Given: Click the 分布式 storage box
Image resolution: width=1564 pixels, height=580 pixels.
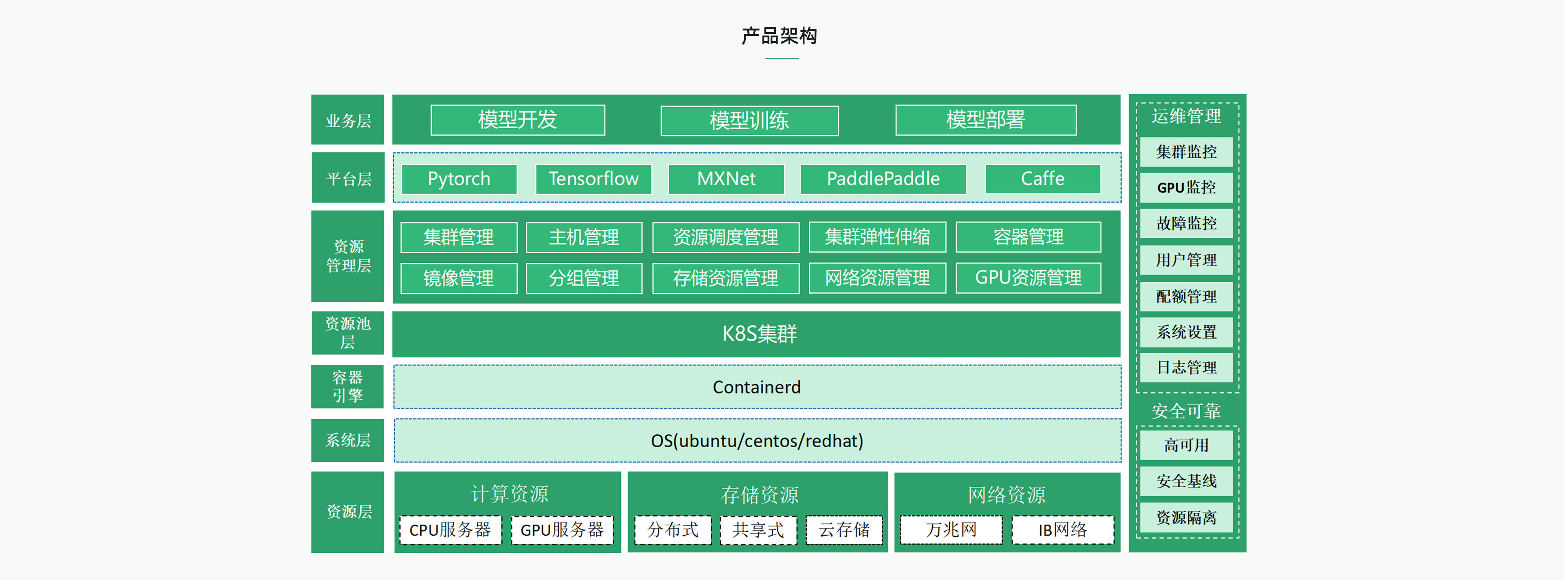Looking at the screenshot, I should [673, 529].
